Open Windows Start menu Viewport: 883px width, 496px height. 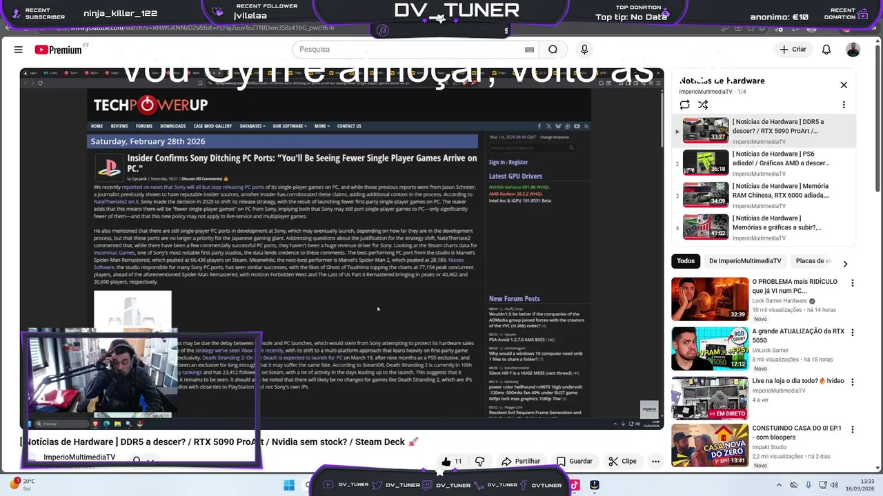pyautogui.click(x=289, y=485)
